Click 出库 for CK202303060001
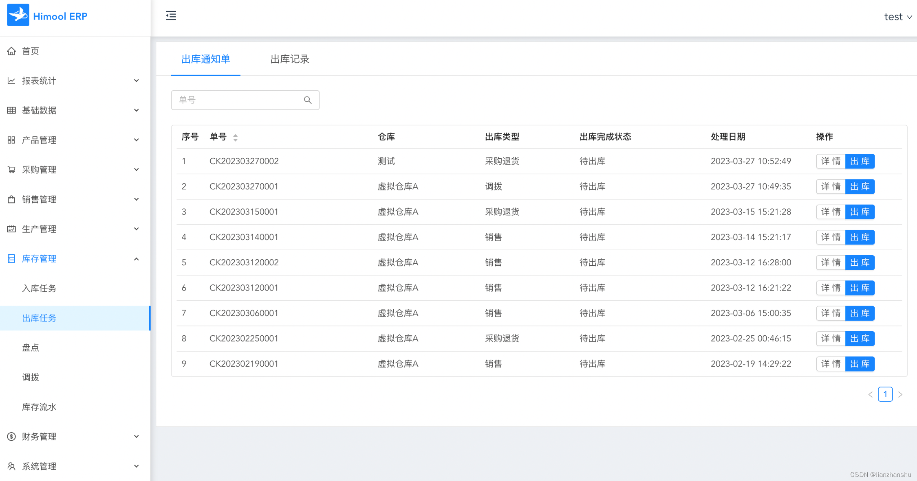This screenshot has width=917, height=481. point(860,313)
